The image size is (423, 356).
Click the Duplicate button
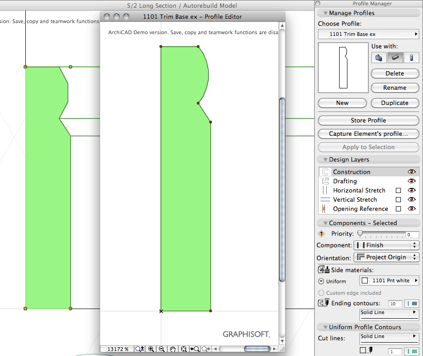click(x=395, y=103)
